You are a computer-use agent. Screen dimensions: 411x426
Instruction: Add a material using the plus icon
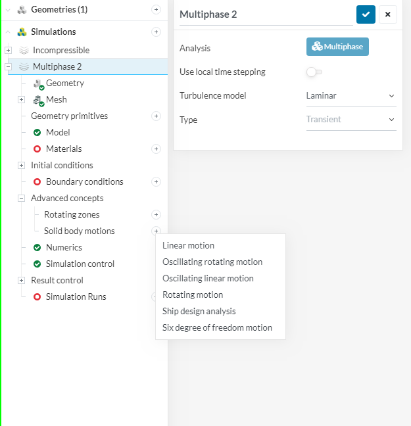(x=156, y=149)
